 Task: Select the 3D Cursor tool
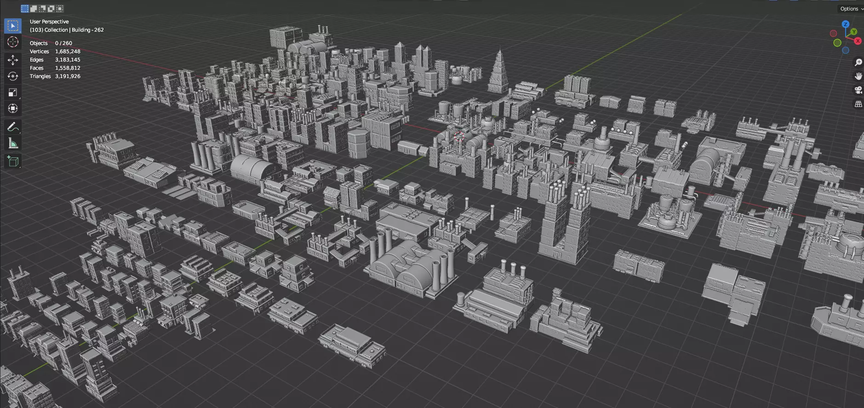tap(13, 42)
